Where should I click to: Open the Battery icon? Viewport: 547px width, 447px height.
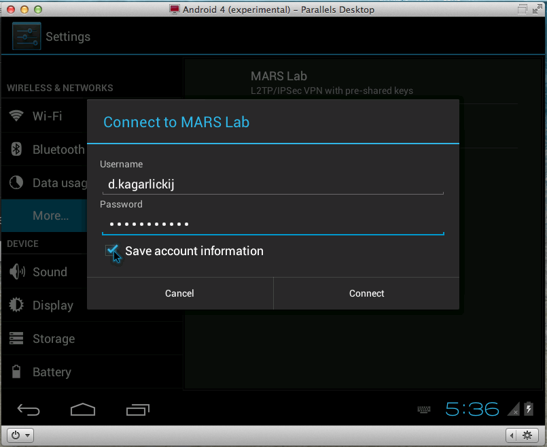tap(16, 371)
